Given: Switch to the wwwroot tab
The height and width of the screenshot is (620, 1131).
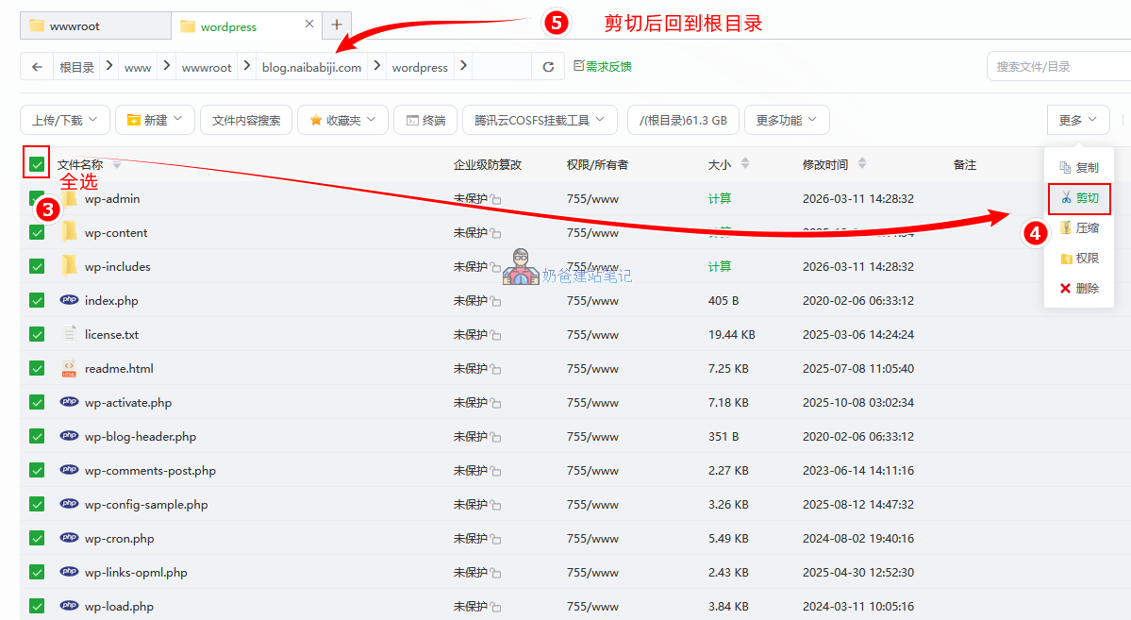Looking at the screenshot, I should click(94, 25).
